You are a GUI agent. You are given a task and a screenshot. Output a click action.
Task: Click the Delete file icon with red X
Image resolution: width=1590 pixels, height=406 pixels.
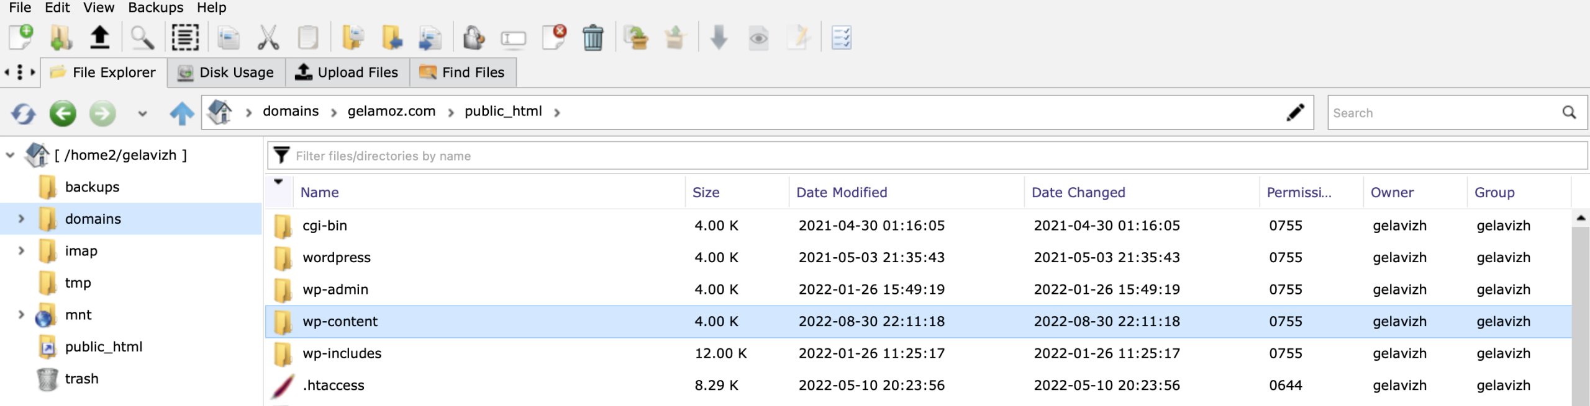(x=554, y=38)
